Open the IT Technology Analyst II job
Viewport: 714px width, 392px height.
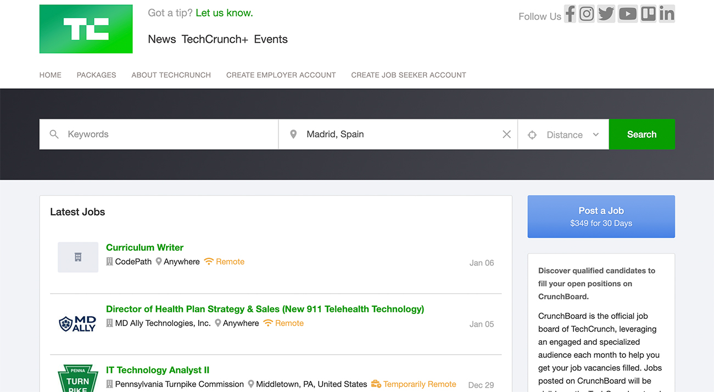(x=158, y=370)
